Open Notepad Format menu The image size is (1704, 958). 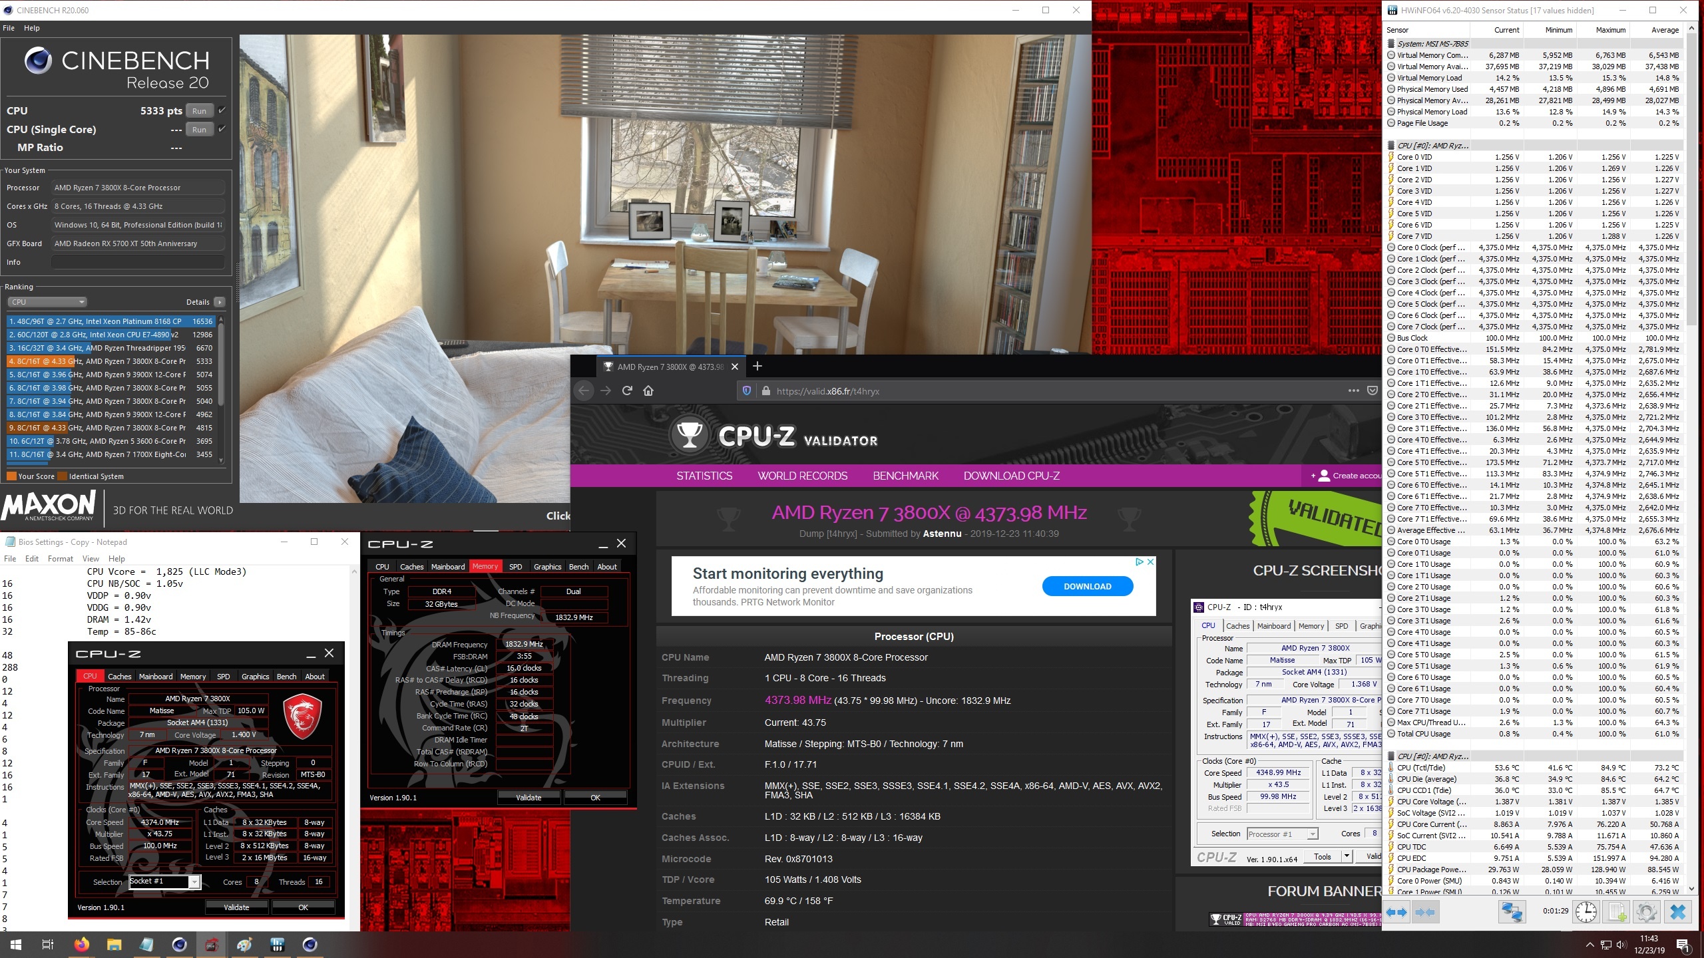(61, 559)
